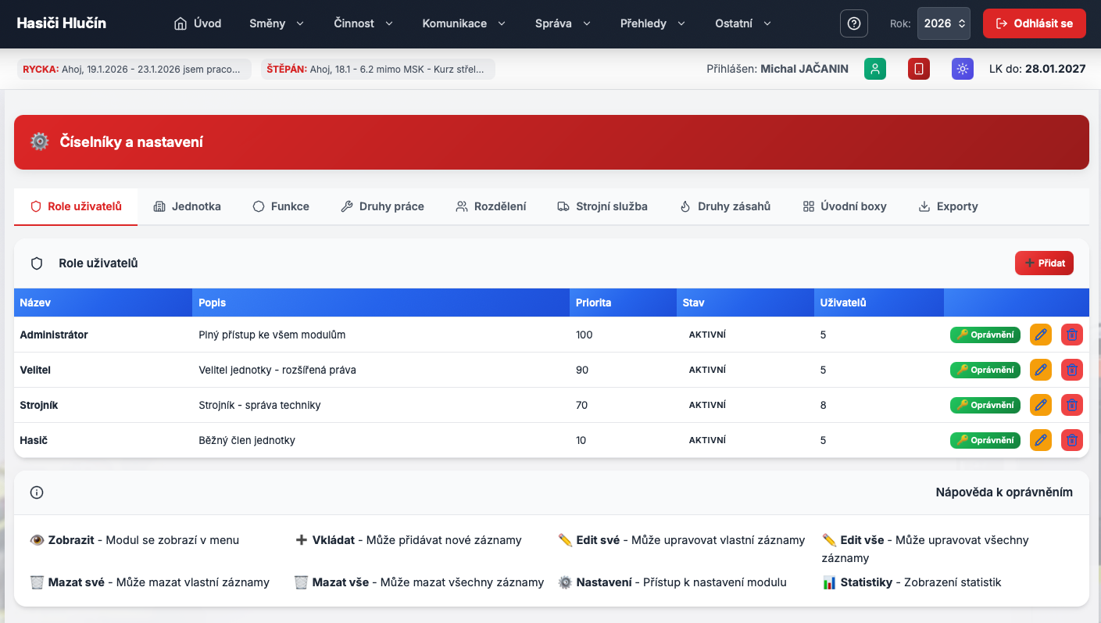
Task: Switch to the Strojní služba tab
Action: 602,206
